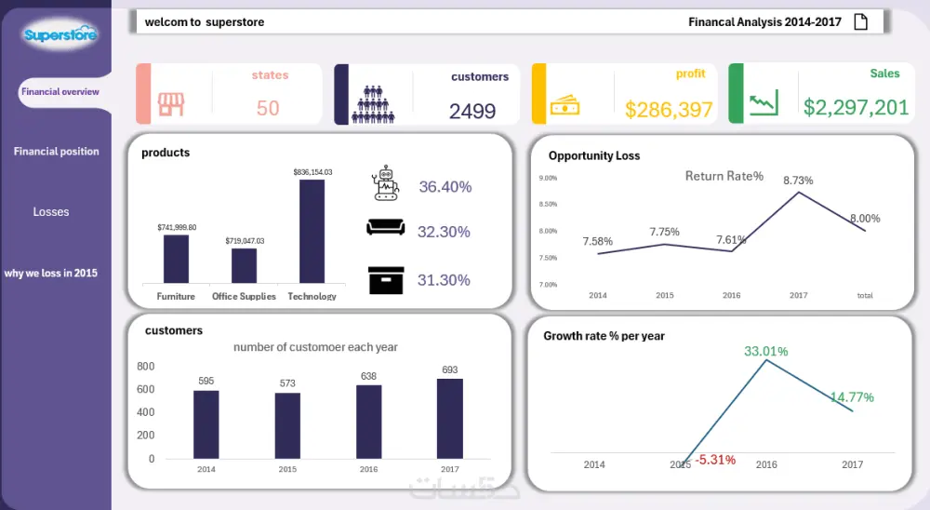The width and height of the screenshot is (930, 510).
Task: Click the $2,297,201 sales value
Action: tap(856, 107)
